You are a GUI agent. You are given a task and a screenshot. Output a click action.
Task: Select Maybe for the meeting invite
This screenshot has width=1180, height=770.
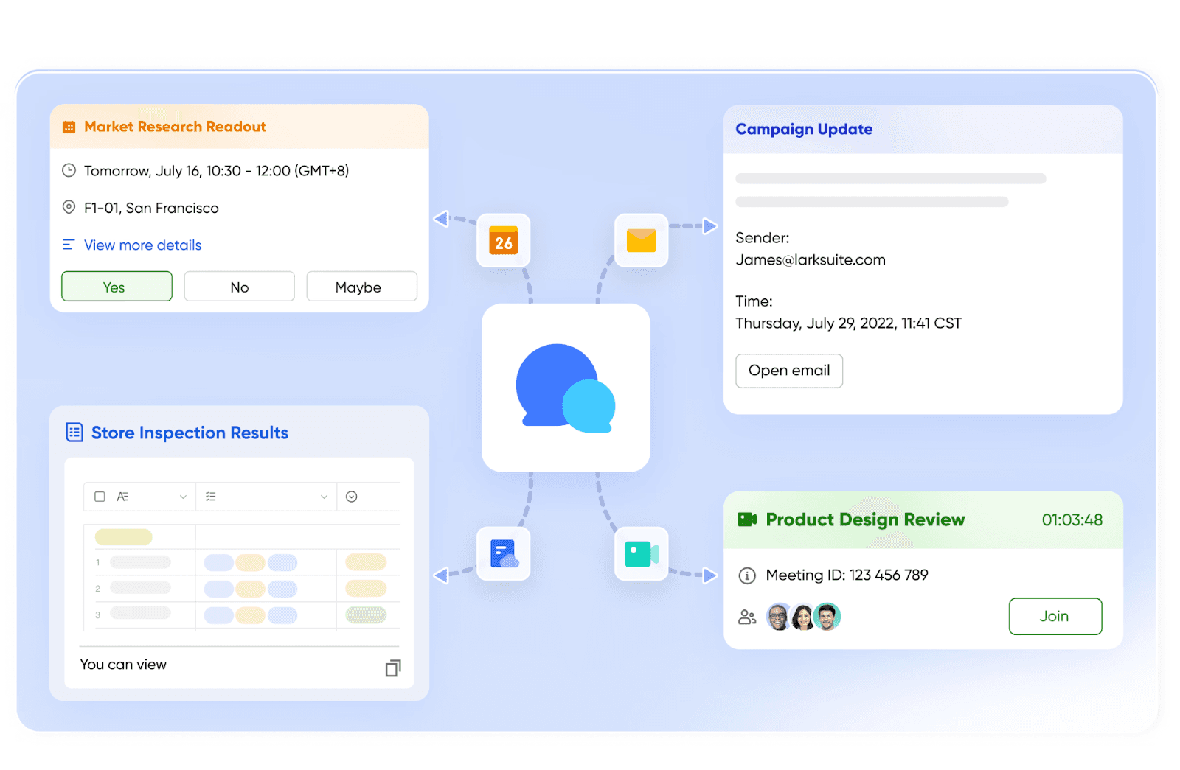(x=361, y=286)
